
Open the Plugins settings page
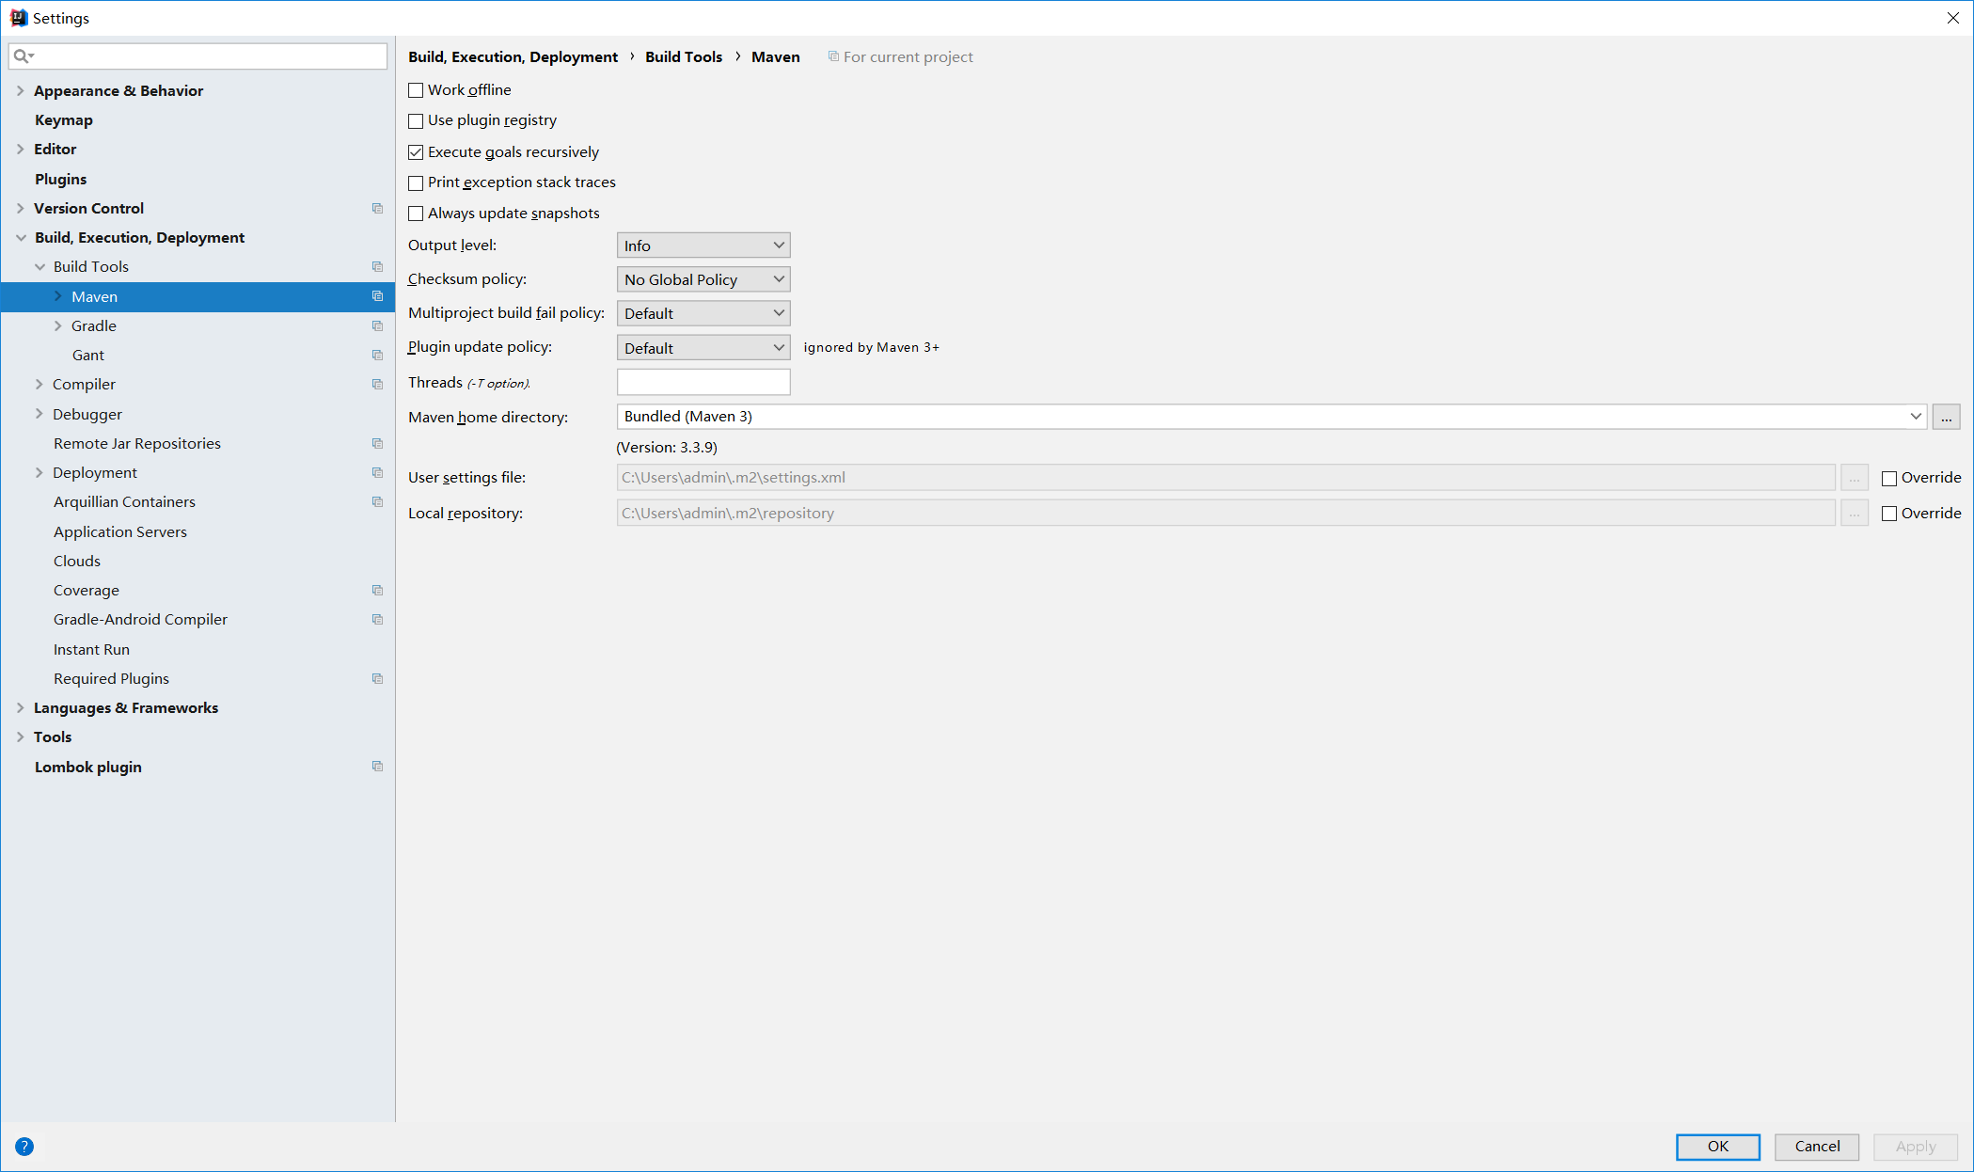pyautogui.click(x=60, y=179)
